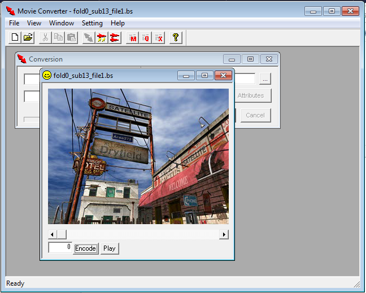This screenshot has height=293, width=366.
Task: Open the Help menu
Action: point(117,23)
